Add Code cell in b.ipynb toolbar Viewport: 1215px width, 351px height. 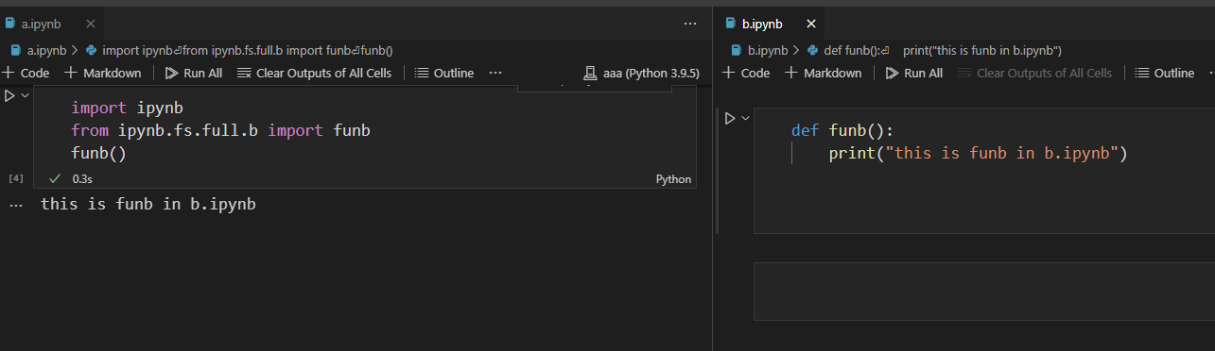747,73
